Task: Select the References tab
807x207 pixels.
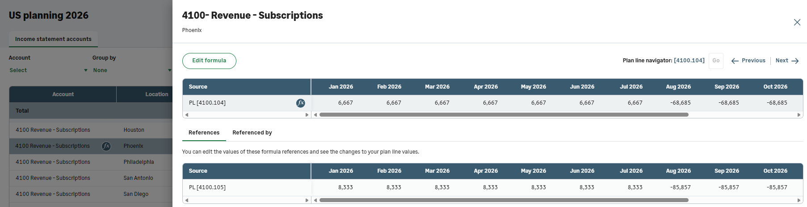Action: coord(204,133)
